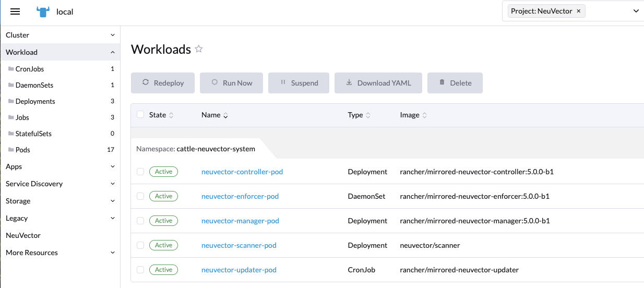The width and height of the screenshot is (644, 288).
Task: Click the Download YAML button
Action: coord(378,83)
